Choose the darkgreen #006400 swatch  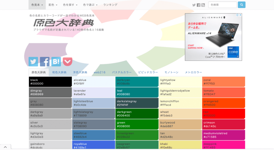coord(137,114)
